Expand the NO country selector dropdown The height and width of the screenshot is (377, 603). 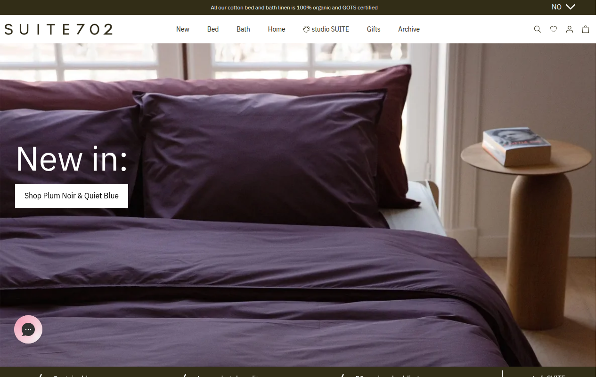563,7
